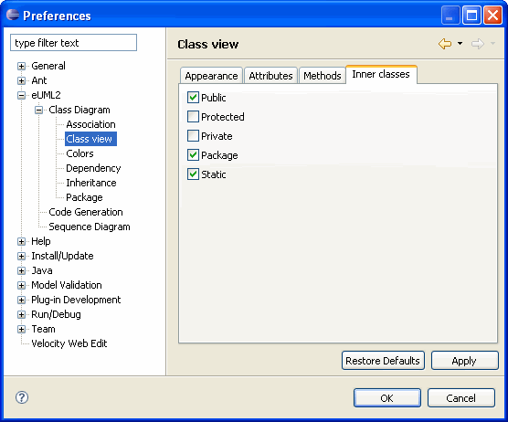
Task: Enable the Protected checkbox
Action: [x=193, y=117]
